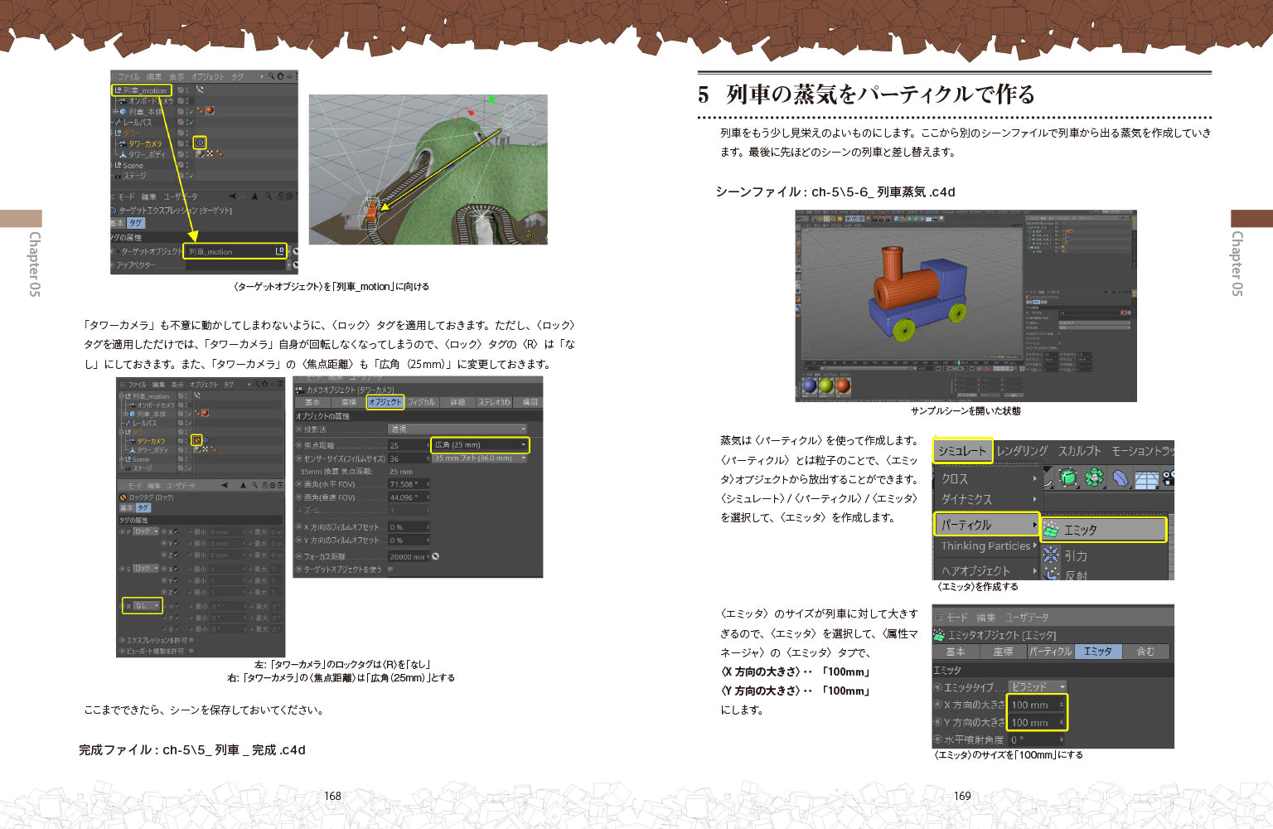Image resolution: width=1273 pixels, height=829 pixels.
Task: Click the green subdivision cube toolbar icon
Action: tap(1068, 478)
